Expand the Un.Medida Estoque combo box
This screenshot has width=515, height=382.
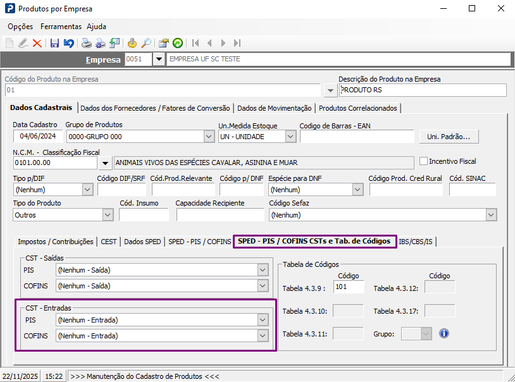290,136
